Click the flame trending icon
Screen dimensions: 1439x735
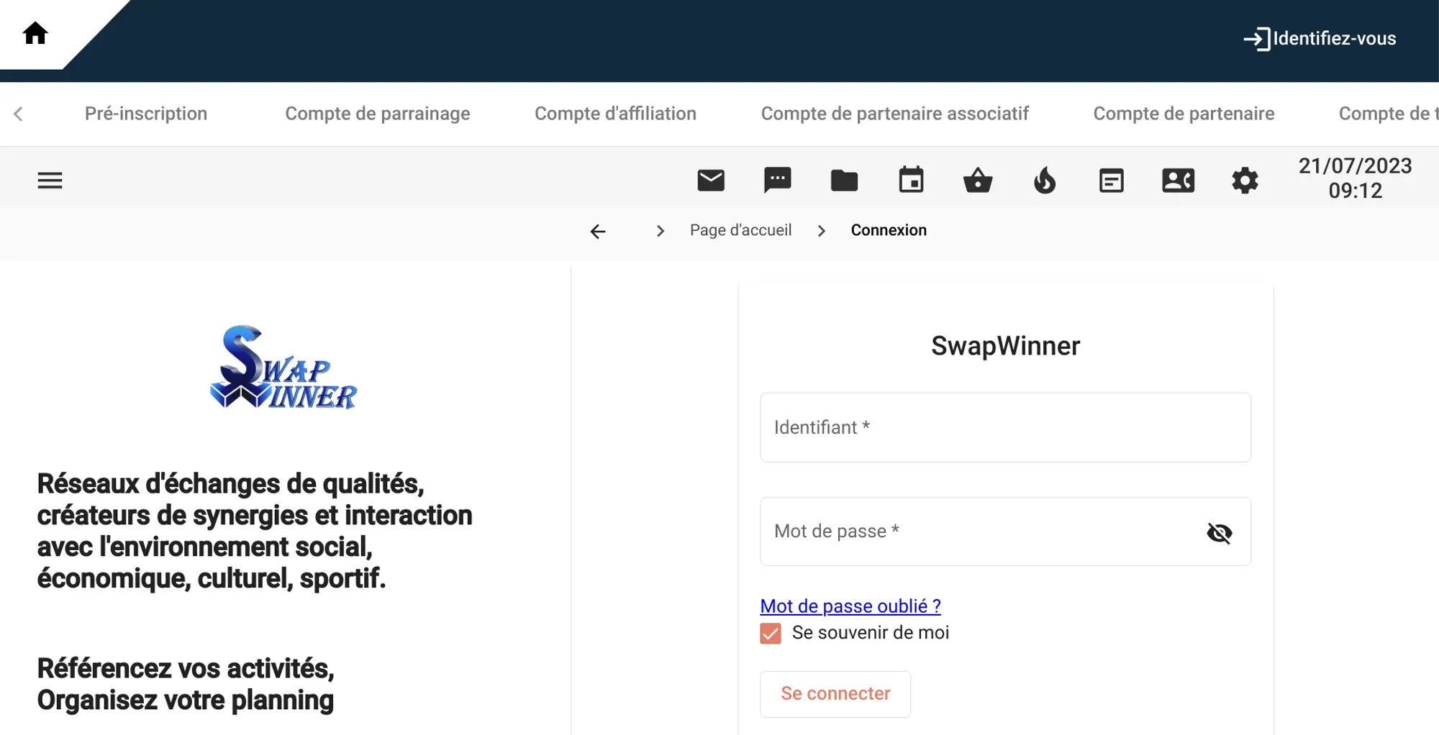point(1045,181)
